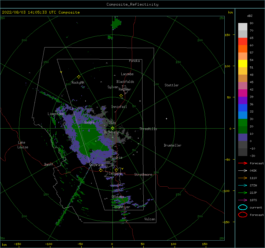265x248 pixels.
Task: Click the Blackfalds label
Action: [125, 82]
